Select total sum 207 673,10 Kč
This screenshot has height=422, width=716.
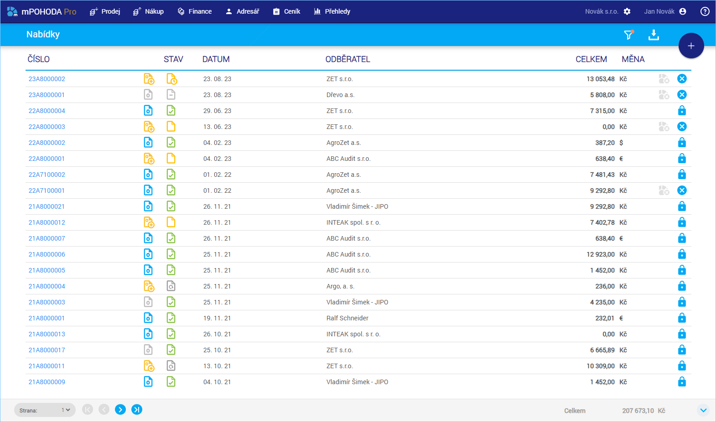pyautogui.click(x=643, y=411)
